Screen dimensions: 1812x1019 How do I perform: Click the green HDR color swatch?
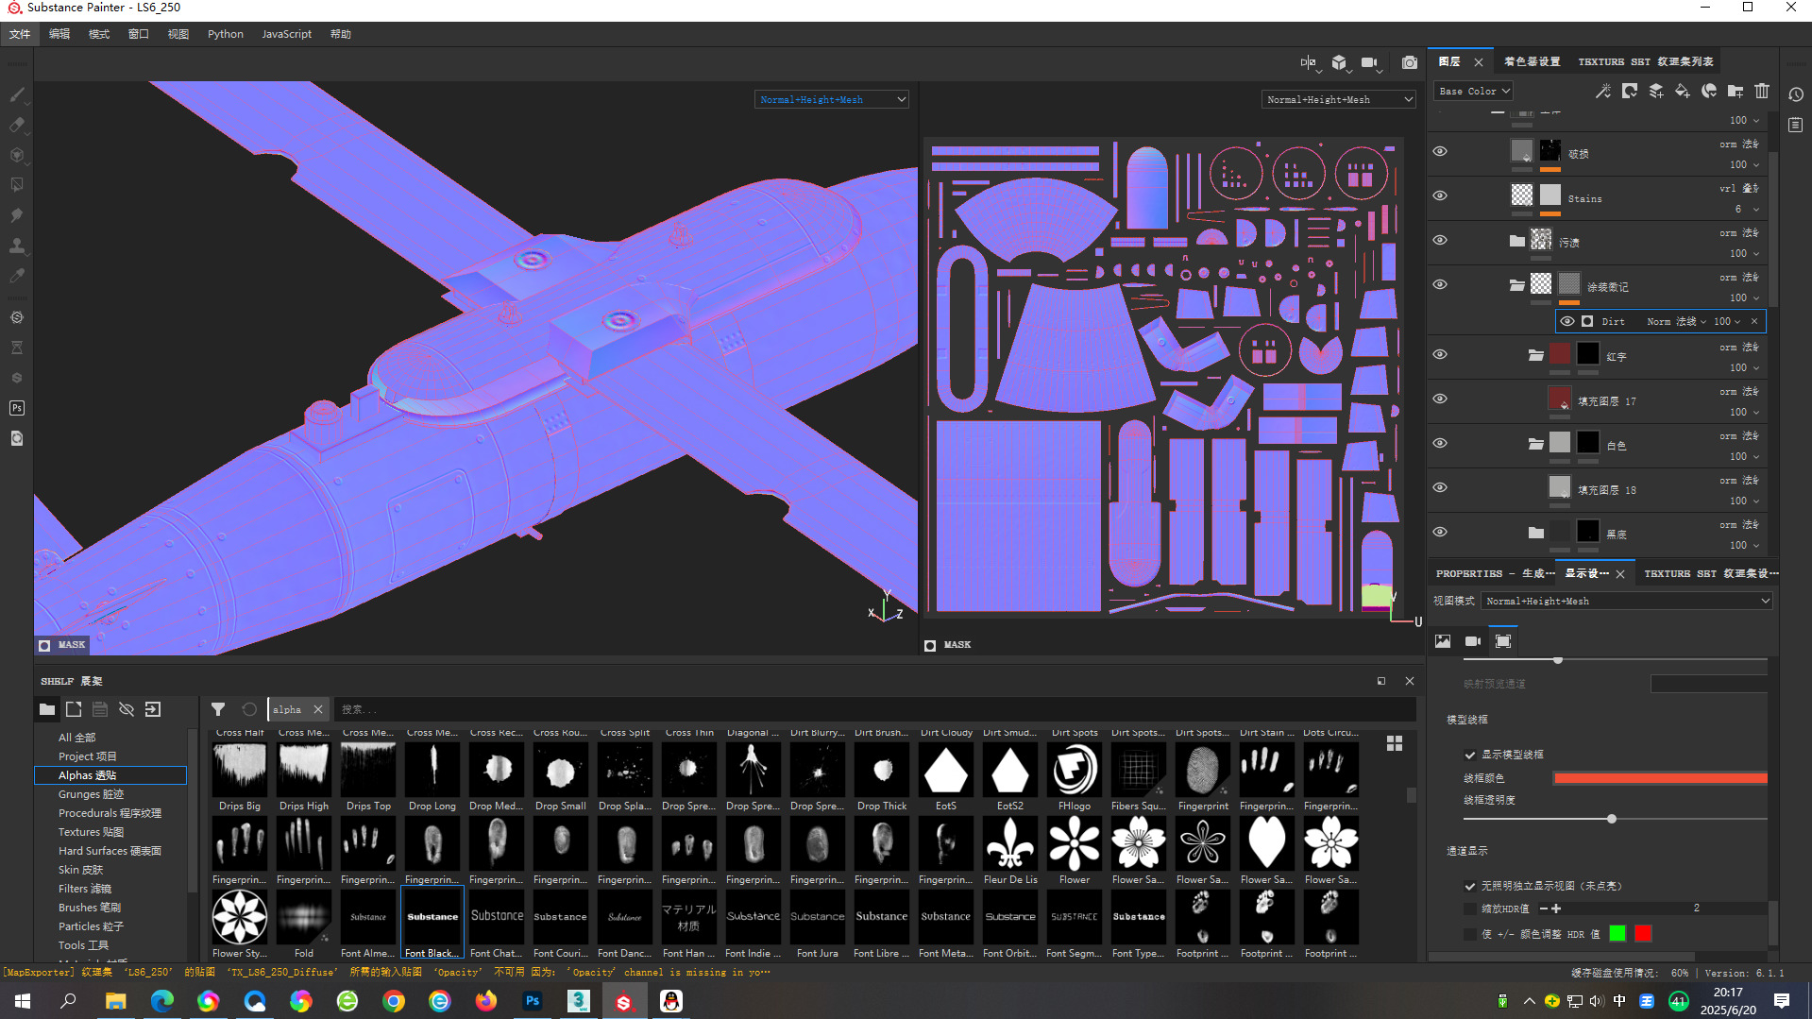(x=1617, y=933)
